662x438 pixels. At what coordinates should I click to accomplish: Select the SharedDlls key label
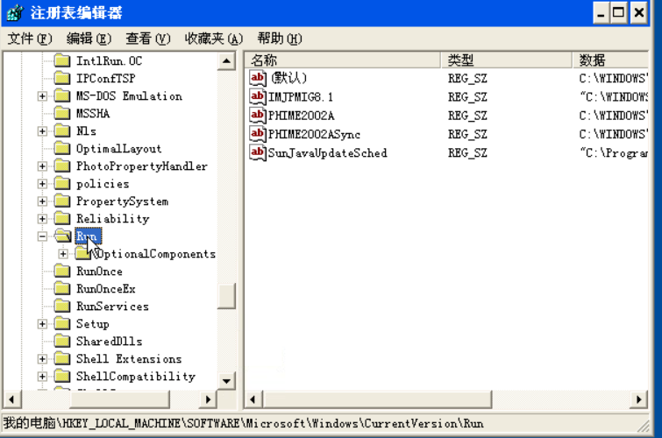coord(109,341)
